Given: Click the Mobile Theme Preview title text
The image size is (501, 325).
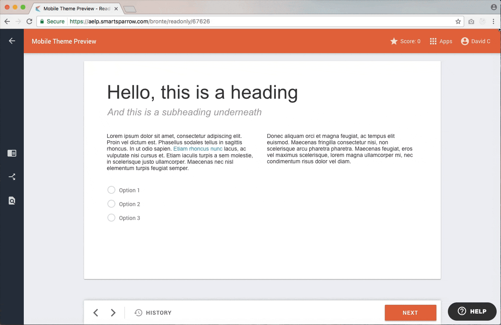Looking at the screenshot, I should point(64,41).
